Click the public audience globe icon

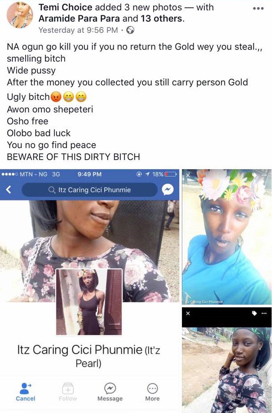[130, 30]
